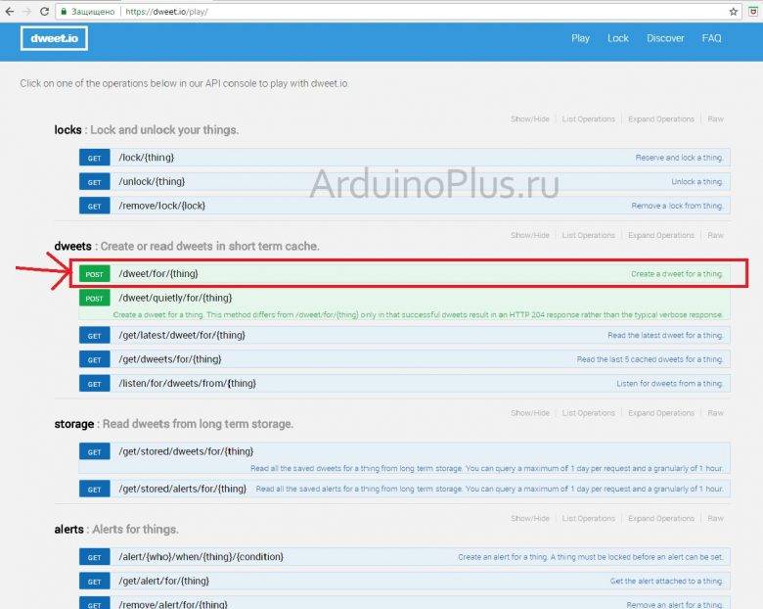Viewport: 763px width, 609px height.
Task: Click List Operations for dweets section
Action: click(x=588, y=235)
